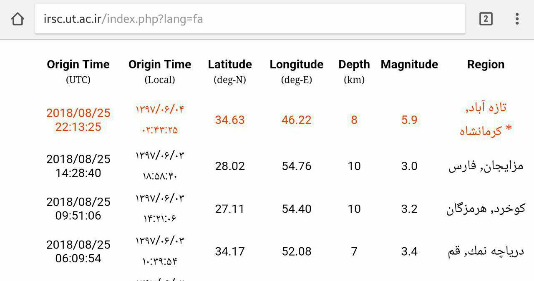
Task: Click the Region column header
Action: pyautogui.click(x=486, y=65)
